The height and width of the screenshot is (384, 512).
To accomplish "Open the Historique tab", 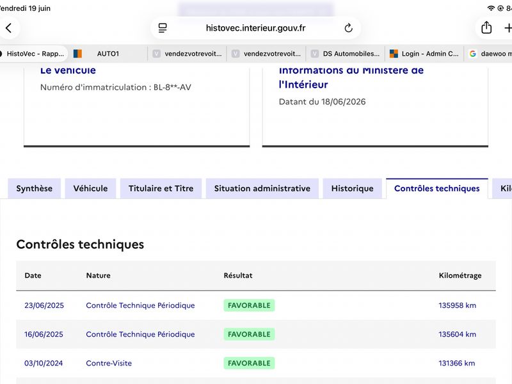I will pos(353,188).
